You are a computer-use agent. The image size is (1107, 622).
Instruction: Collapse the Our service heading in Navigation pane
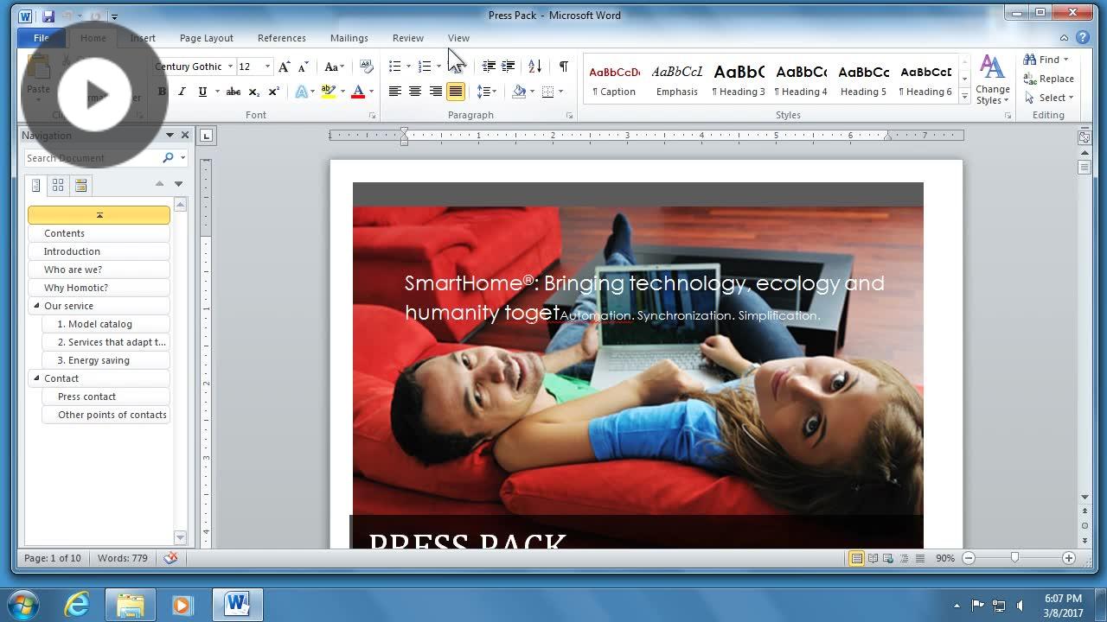[35, 305]
